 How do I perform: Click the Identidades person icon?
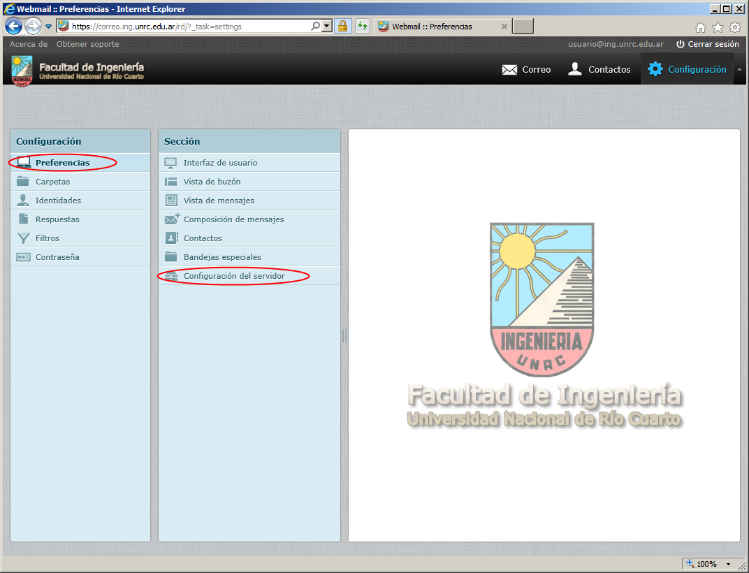point(23,201)
